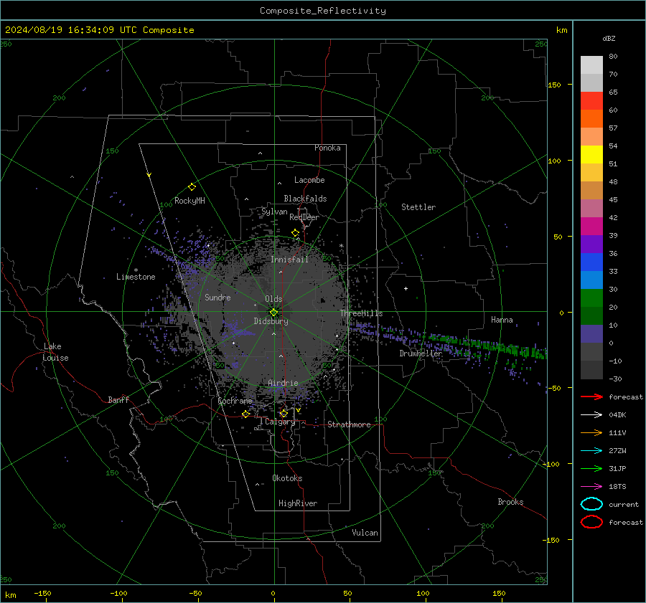The image size is (646, 603).
Task: Select the HighRiver label
Action: point(298,503)
